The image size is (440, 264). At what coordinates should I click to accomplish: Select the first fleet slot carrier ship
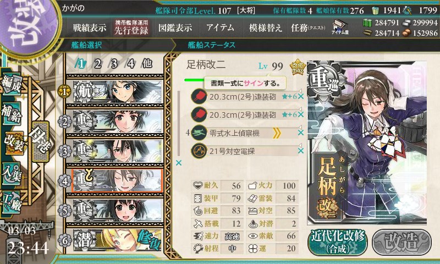click(x=118, y=91)
